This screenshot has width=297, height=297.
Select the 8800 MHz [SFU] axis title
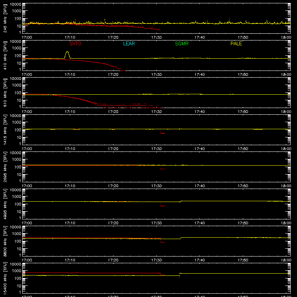pos(5,241)
